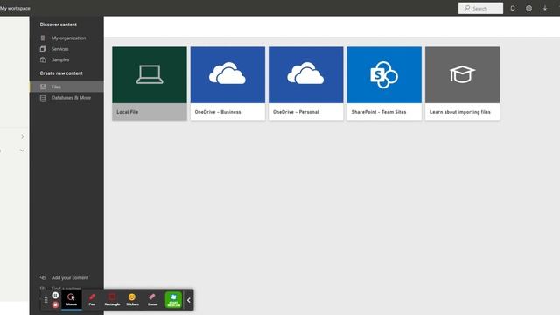The width and height of the screenshot is (560, 315).
Task: Click the search magnifier icon
Action: (466, 8)
